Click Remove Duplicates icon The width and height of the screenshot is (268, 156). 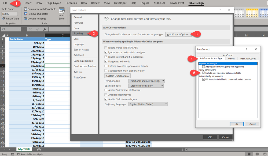pos(26,14)
